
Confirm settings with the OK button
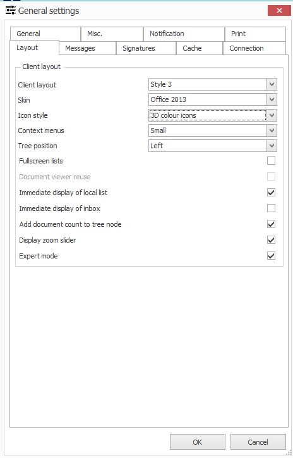[x=198, y=442]
